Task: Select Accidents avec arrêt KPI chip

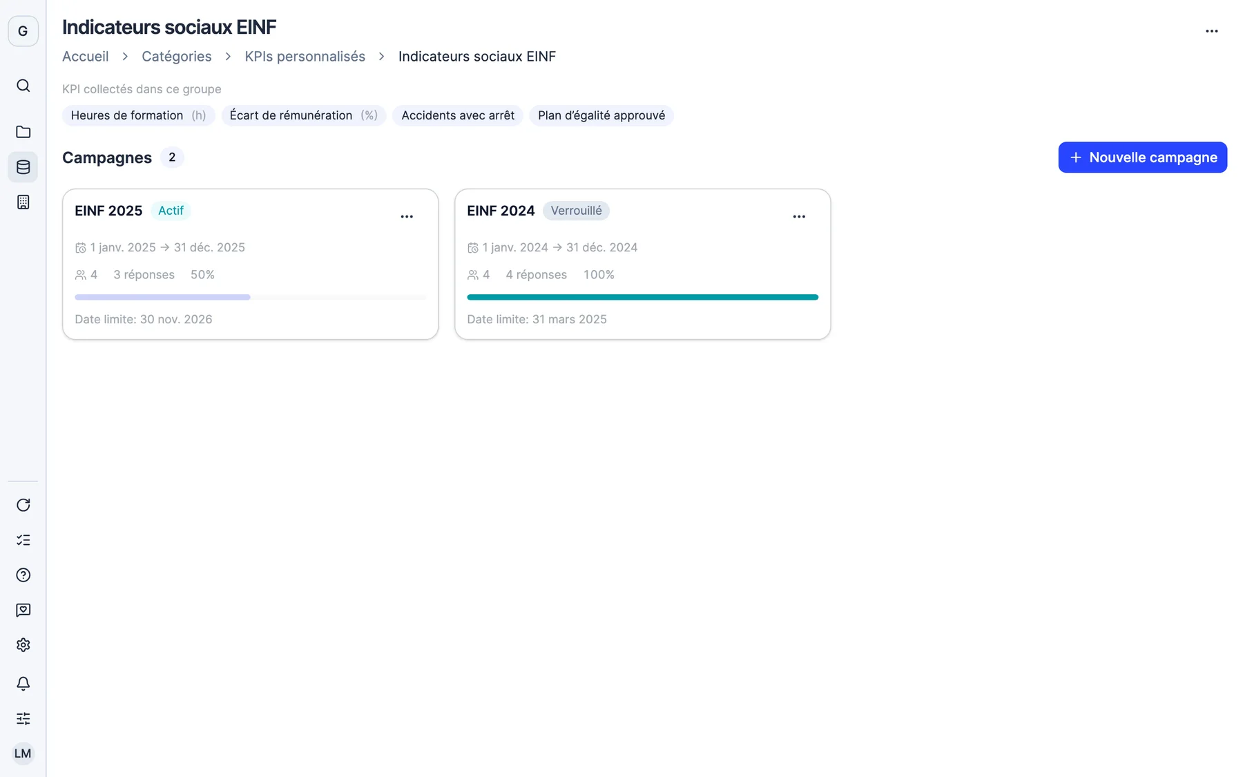Action: (458, 115)
